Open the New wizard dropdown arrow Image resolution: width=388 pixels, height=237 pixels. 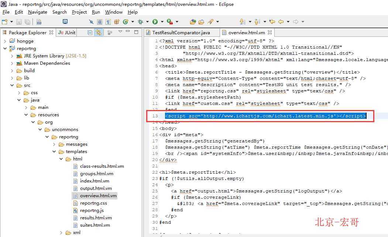coord(11,22)
